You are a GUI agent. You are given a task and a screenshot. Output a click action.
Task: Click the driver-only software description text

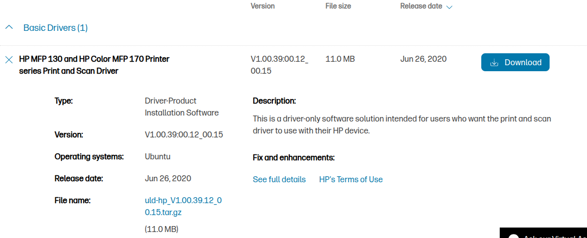[401, 125]
